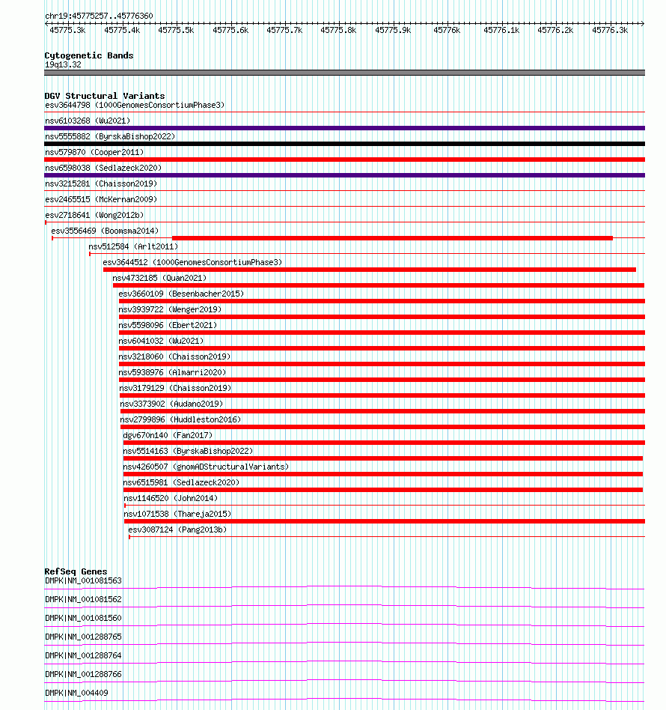Open variant nsv6515981 (Sedlazeck2020)

coord(181,482)
